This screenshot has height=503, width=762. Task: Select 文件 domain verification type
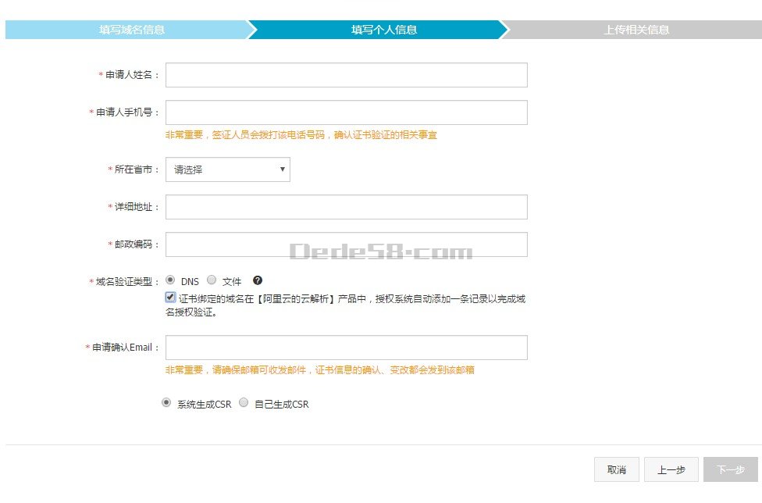[212, 280]
